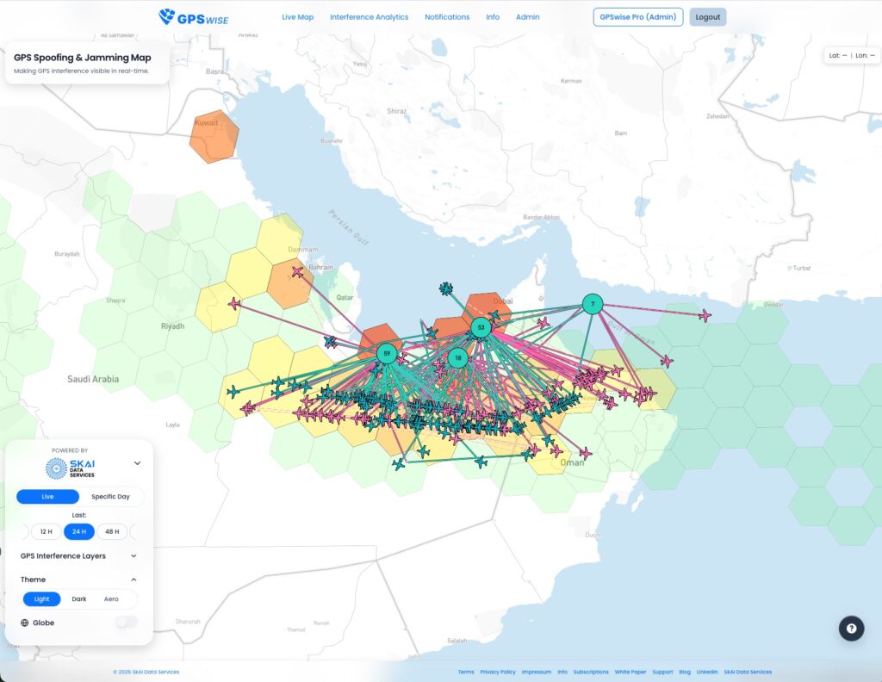The width and height of the screenshot is (882, 682).
Task: Click the orange hexagon over Kuwait
Action: click(x=214, y=137)
